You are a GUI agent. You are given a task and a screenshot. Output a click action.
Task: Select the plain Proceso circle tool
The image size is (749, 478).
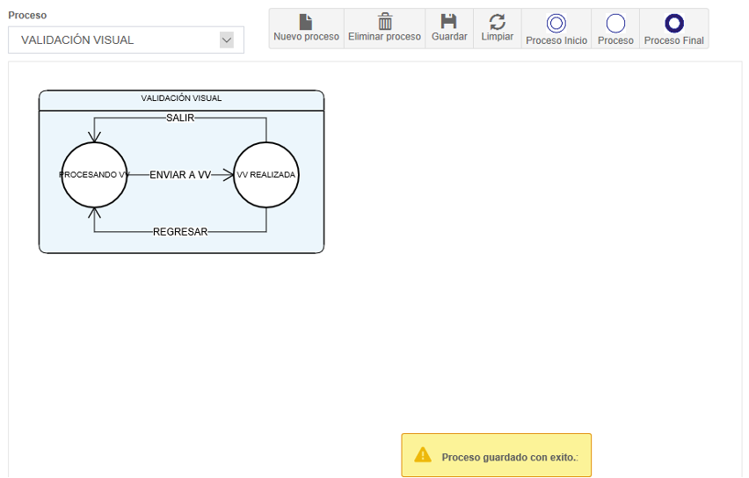click(615, 24)
